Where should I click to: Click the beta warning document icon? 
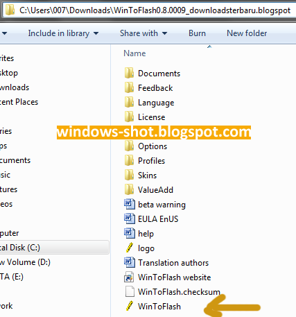pos(130,204)
